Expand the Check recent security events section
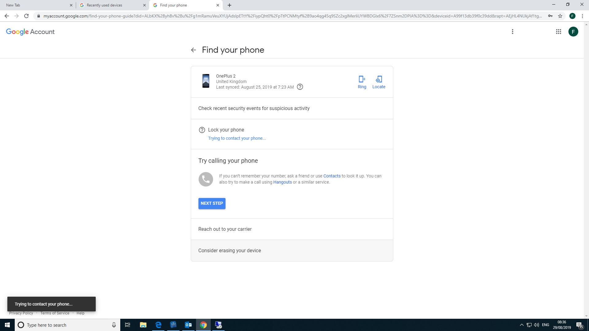 pos(254,108)
